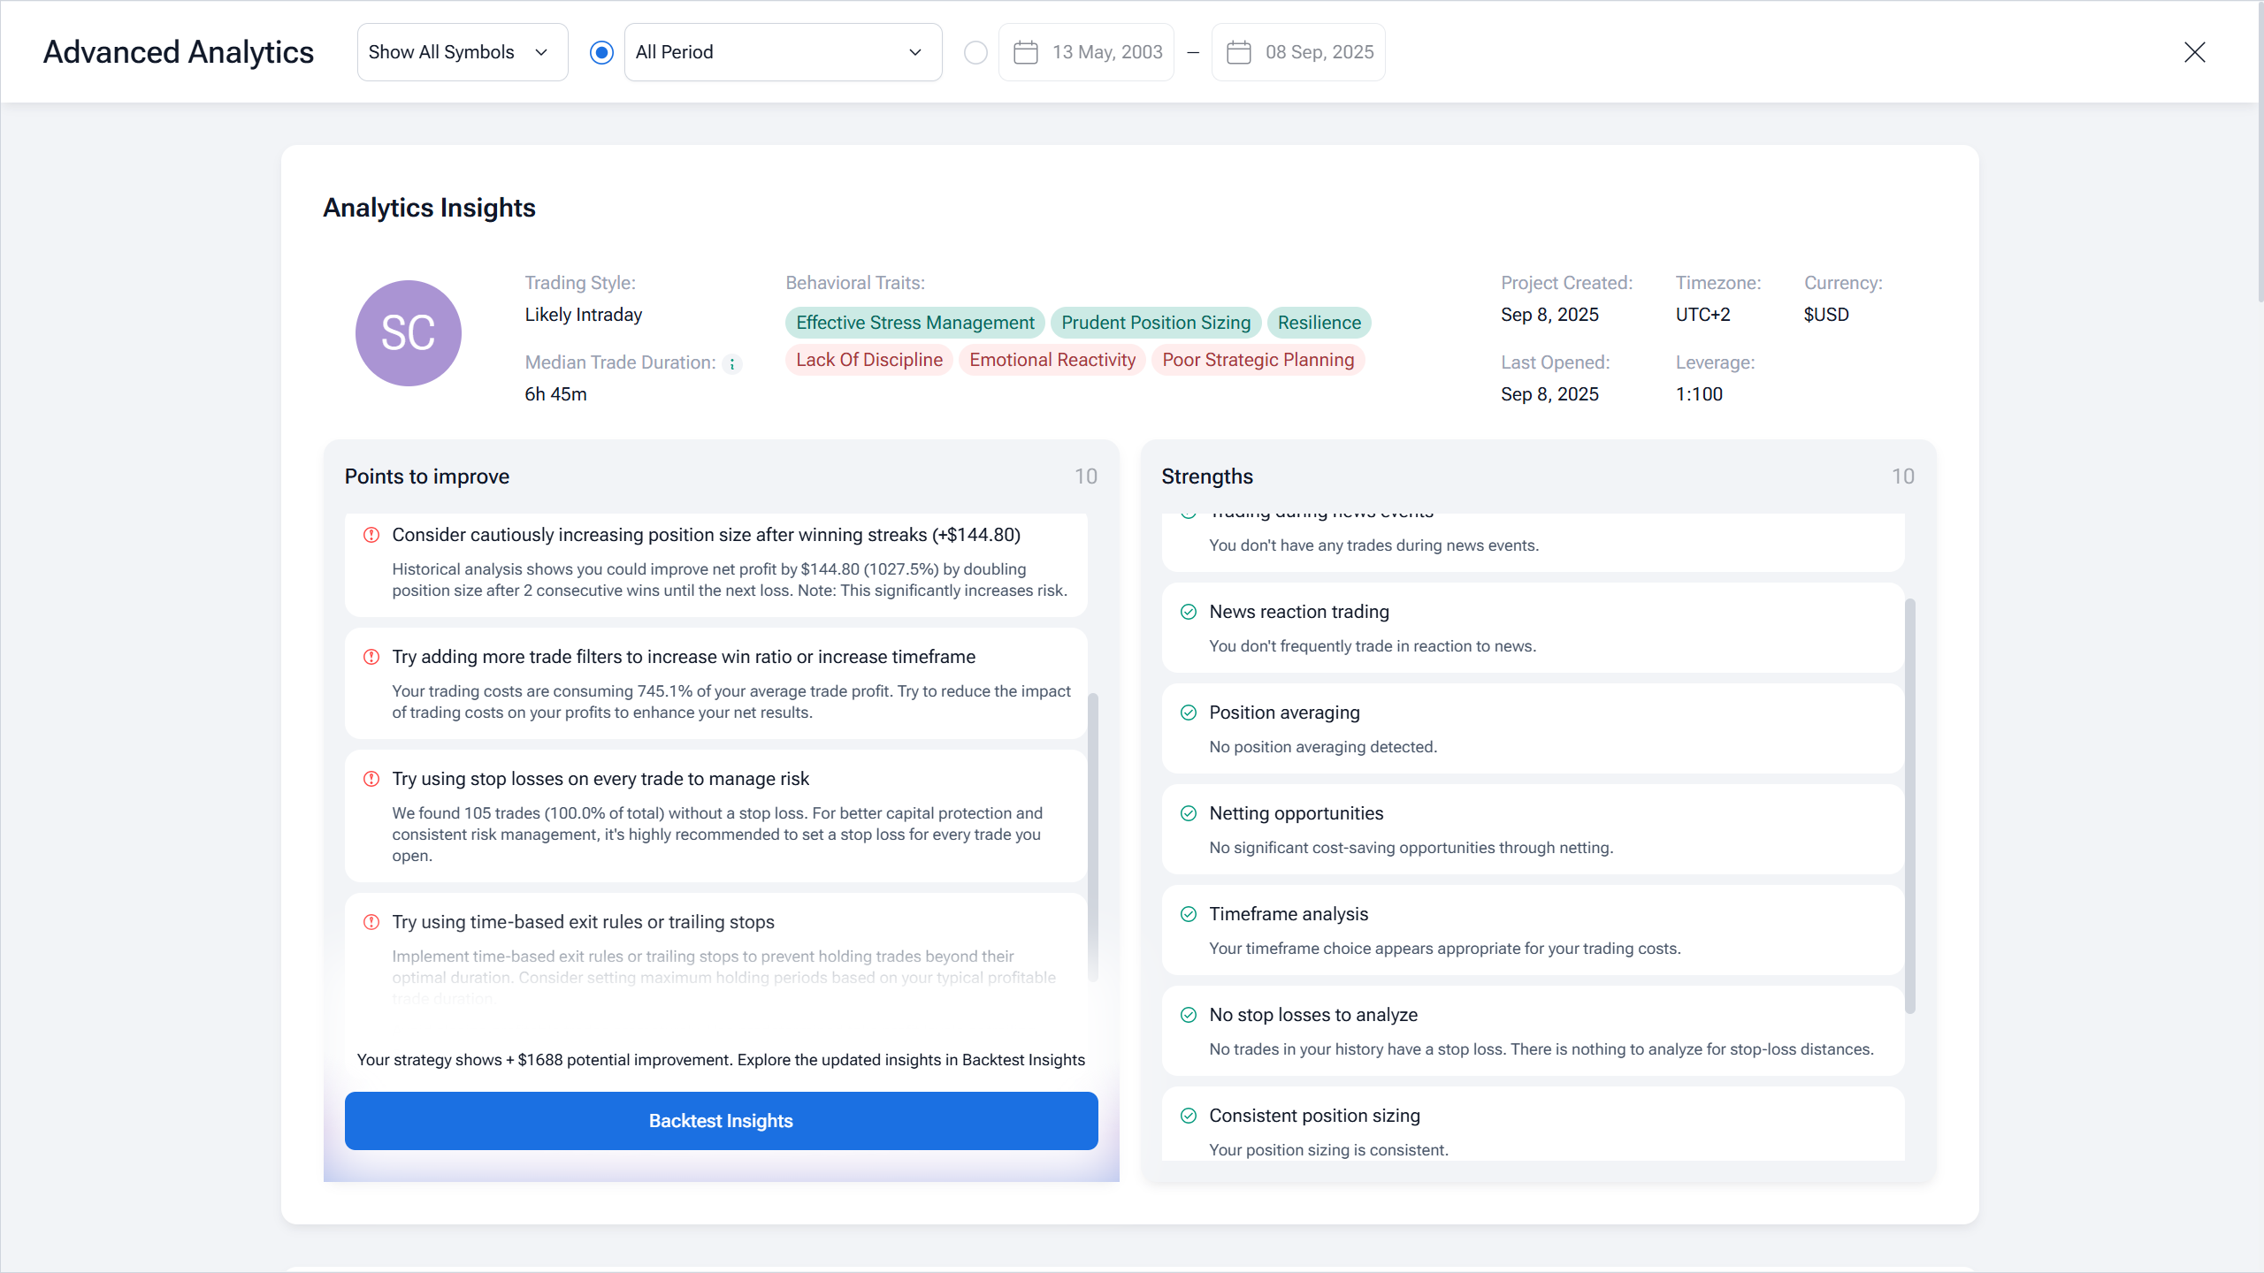
Task: Open the Show All Symbols dropdown
Action: 463,52
